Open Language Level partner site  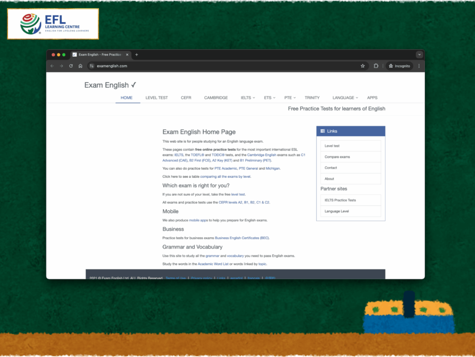pyautogui.click(x=351, y=211)
